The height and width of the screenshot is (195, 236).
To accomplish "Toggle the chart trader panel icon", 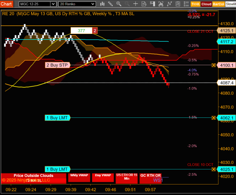I will (153, 4).
